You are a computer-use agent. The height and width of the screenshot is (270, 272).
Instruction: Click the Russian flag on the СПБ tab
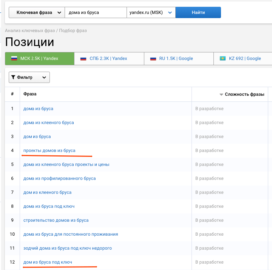coord(83,59)
